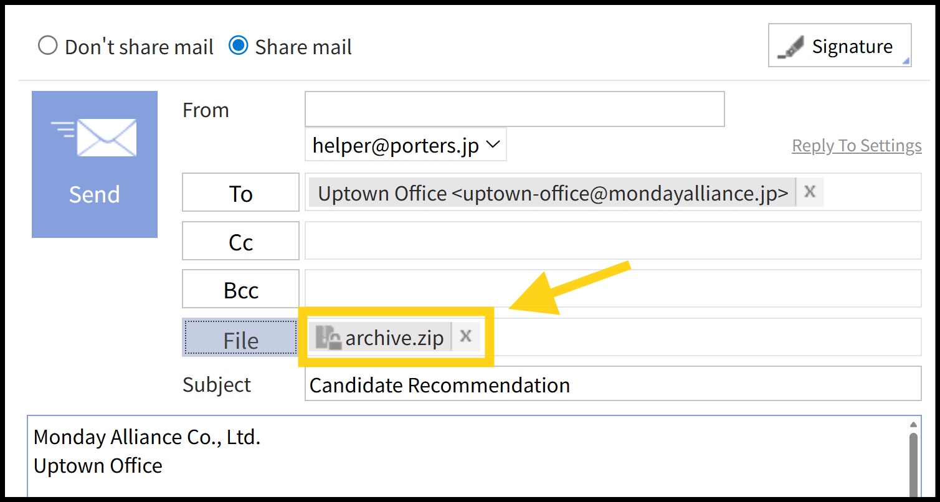Open the helper@porters.jp sender dropdown

pos(406,145)
